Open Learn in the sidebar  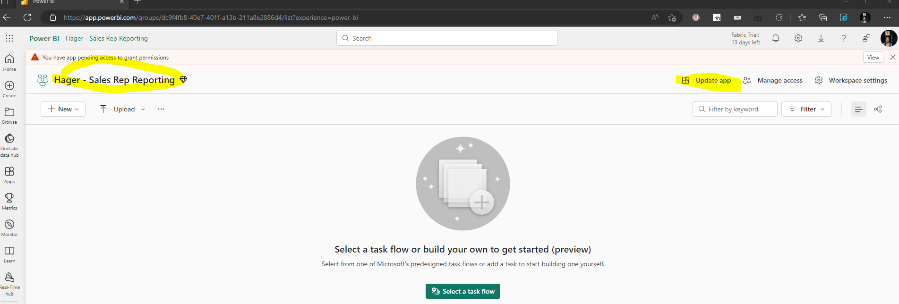tap(9, 254)
